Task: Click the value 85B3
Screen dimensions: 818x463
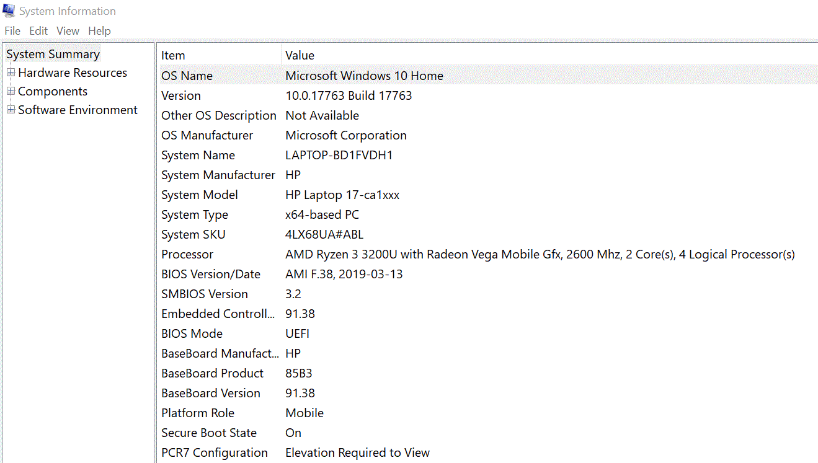Action: point(299,373)
